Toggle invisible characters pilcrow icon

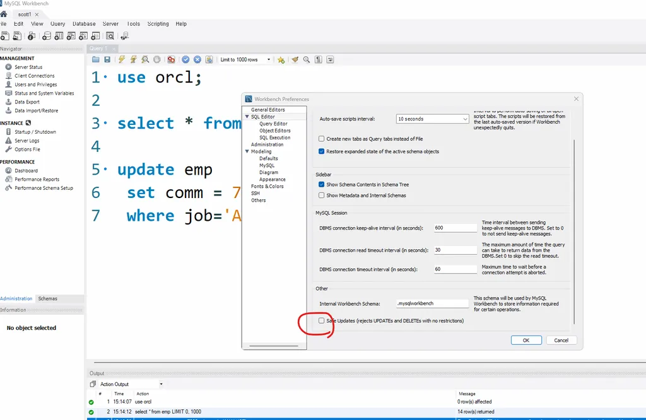(x=319, y=60)
